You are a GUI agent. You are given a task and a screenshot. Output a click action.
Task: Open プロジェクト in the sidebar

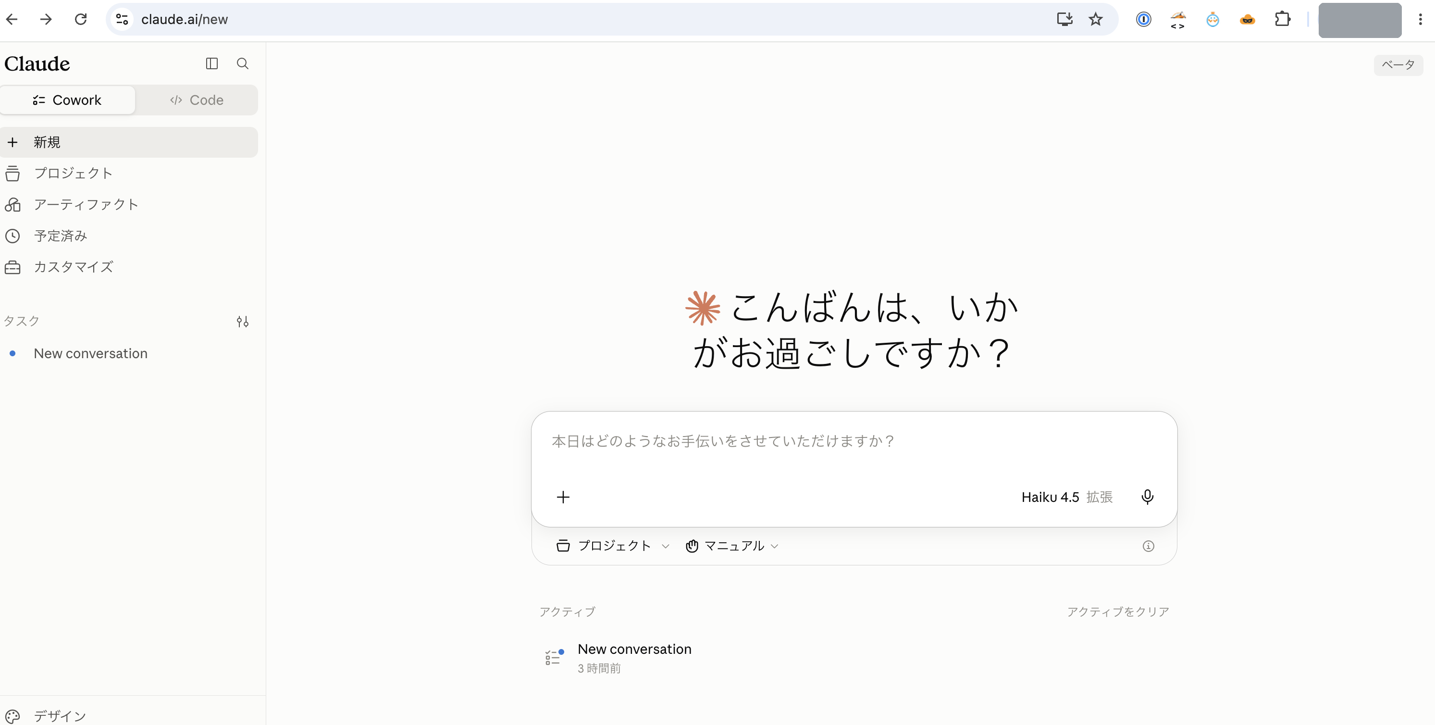(x=129, y=173)
